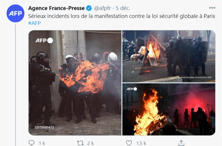222x146 pixels.
Task: Open the three-dot more options menu
Action: coord(212,8)
